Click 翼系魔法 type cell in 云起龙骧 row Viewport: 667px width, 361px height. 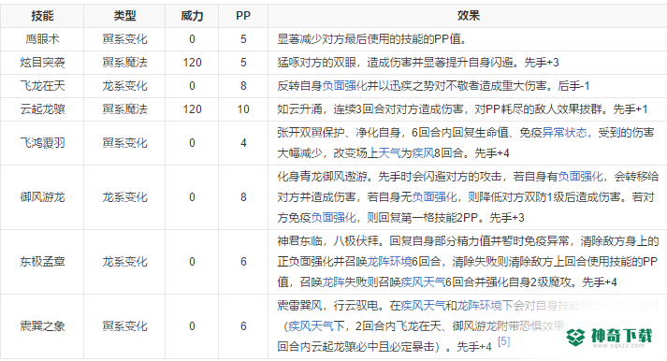124,109
